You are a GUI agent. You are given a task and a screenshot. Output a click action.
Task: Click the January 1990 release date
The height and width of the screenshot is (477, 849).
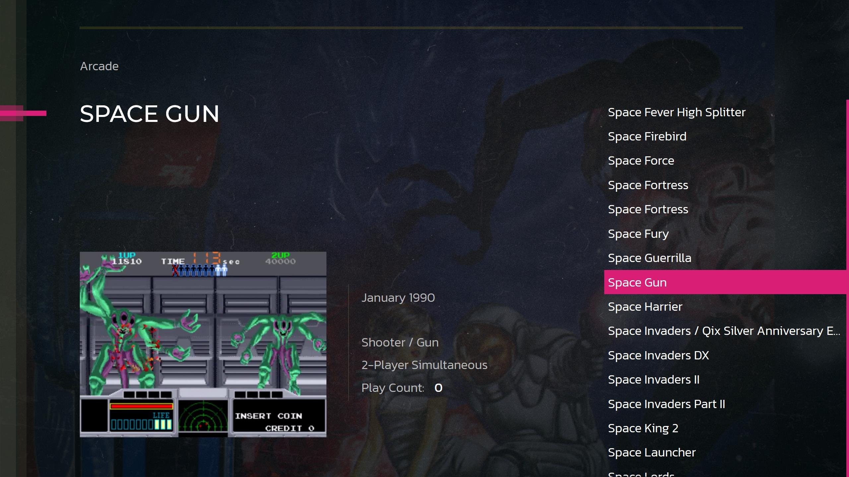(x=398, y=298)
